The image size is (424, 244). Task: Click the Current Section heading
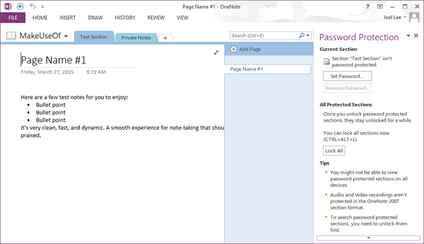pos(339,49)
